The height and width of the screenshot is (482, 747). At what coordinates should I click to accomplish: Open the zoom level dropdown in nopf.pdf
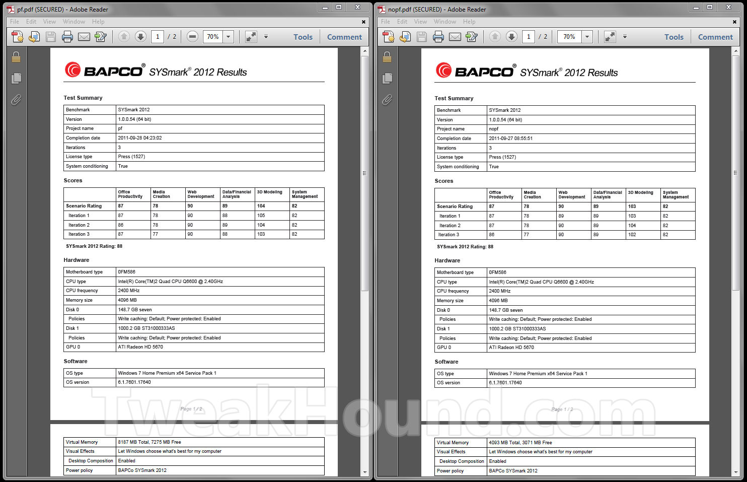pos(587,37)
